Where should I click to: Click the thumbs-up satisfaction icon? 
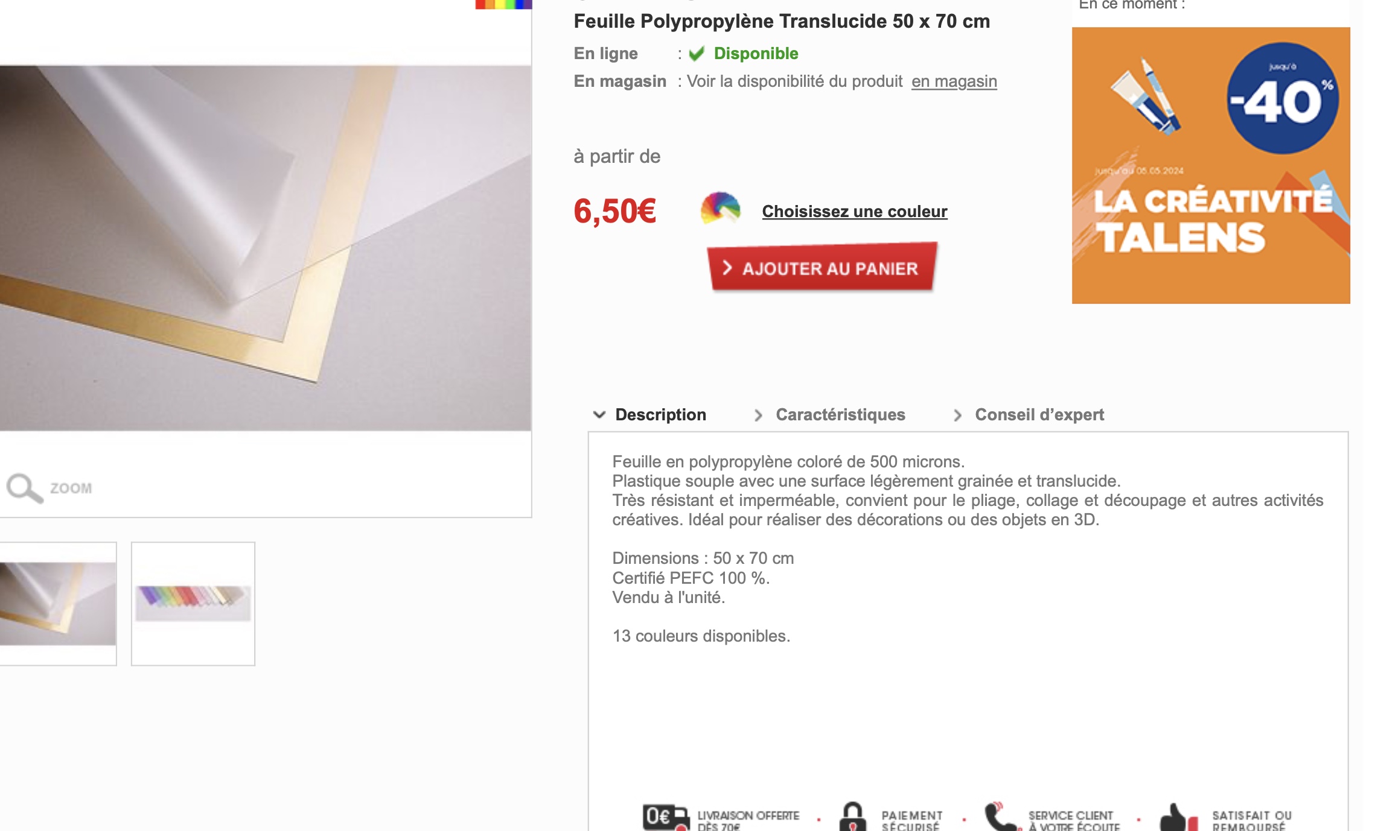(1179, 818)
